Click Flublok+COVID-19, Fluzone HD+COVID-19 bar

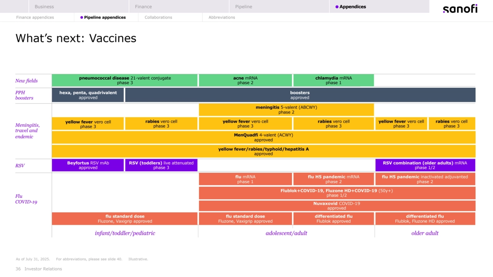coord(337,193)
